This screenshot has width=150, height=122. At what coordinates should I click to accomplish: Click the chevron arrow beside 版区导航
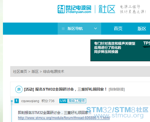[96, 28]
